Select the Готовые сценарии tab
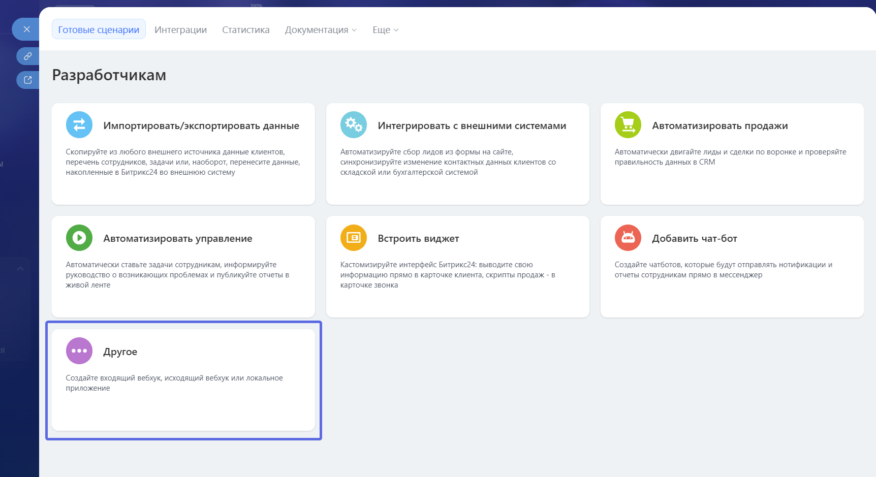 [99, 29]
